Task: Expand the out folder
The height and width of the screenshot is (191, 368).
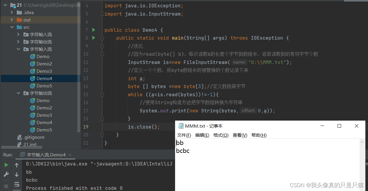Action: pos(12,20)
